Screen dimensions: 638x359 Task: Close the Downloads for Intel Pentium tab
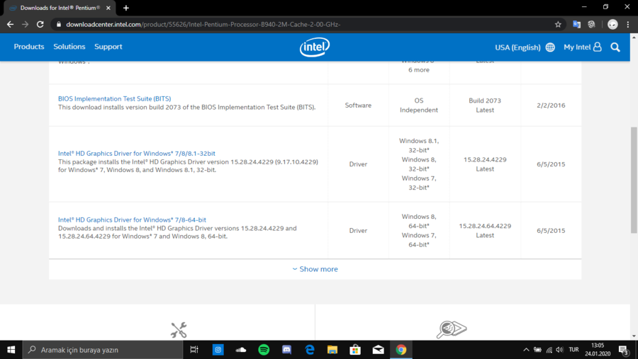coord(108,8)
